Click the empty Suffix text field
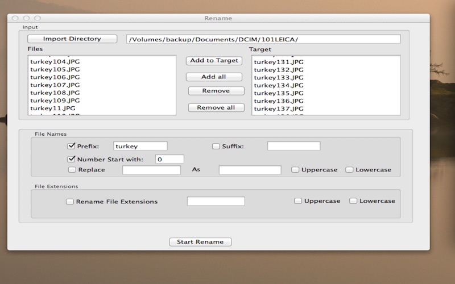Screen dimensions: 455x284 pos(293,146)
